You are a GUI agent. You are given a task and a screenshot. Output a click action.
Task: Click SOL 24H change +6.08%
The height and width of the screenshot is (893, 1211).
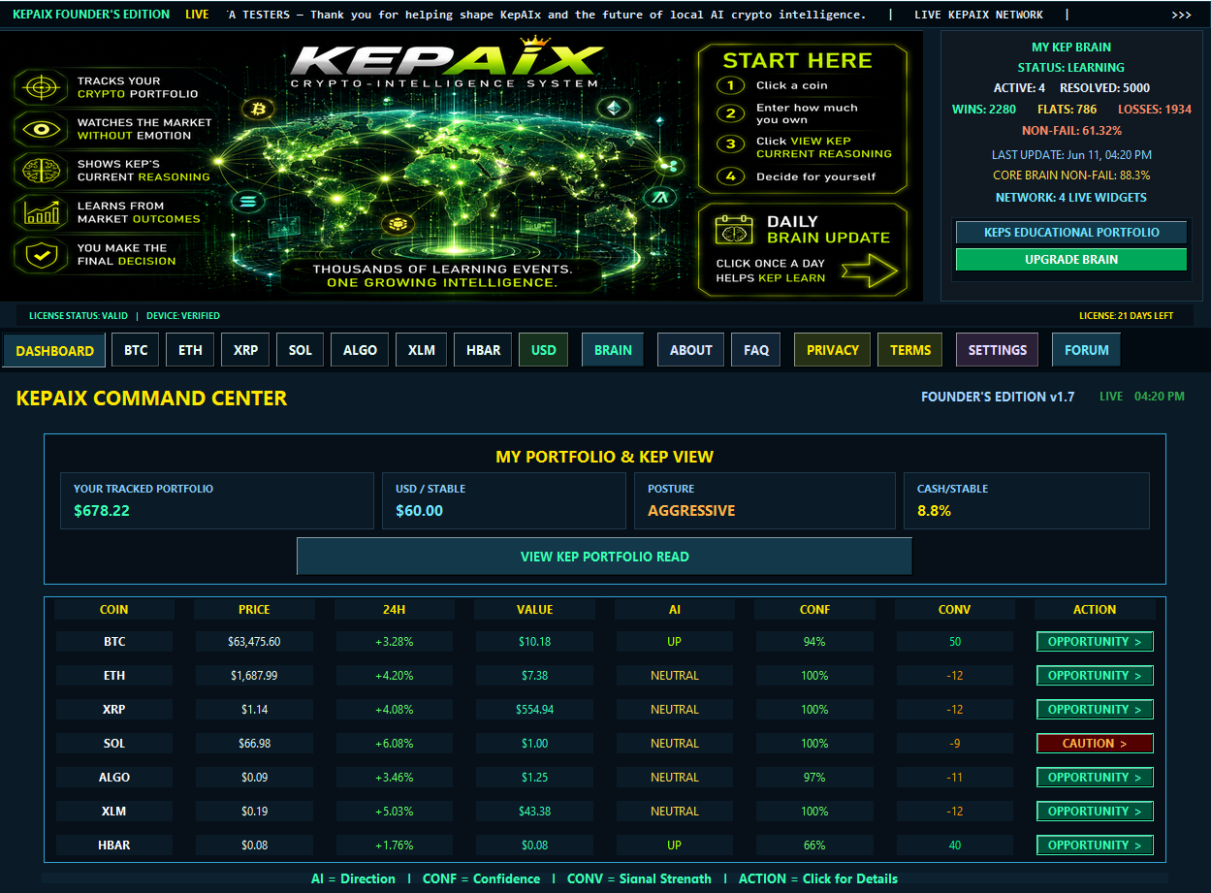click(395, 744)
